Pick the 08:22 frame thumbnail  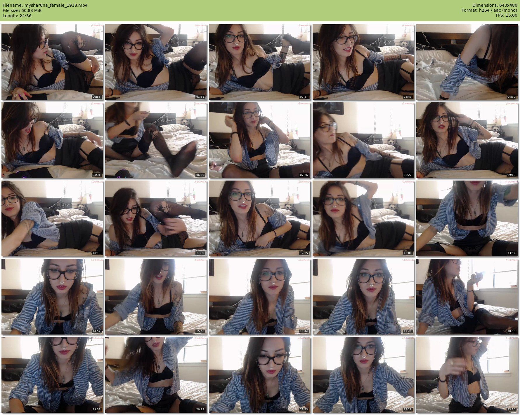pyautogui.click(x=363, y=140)
